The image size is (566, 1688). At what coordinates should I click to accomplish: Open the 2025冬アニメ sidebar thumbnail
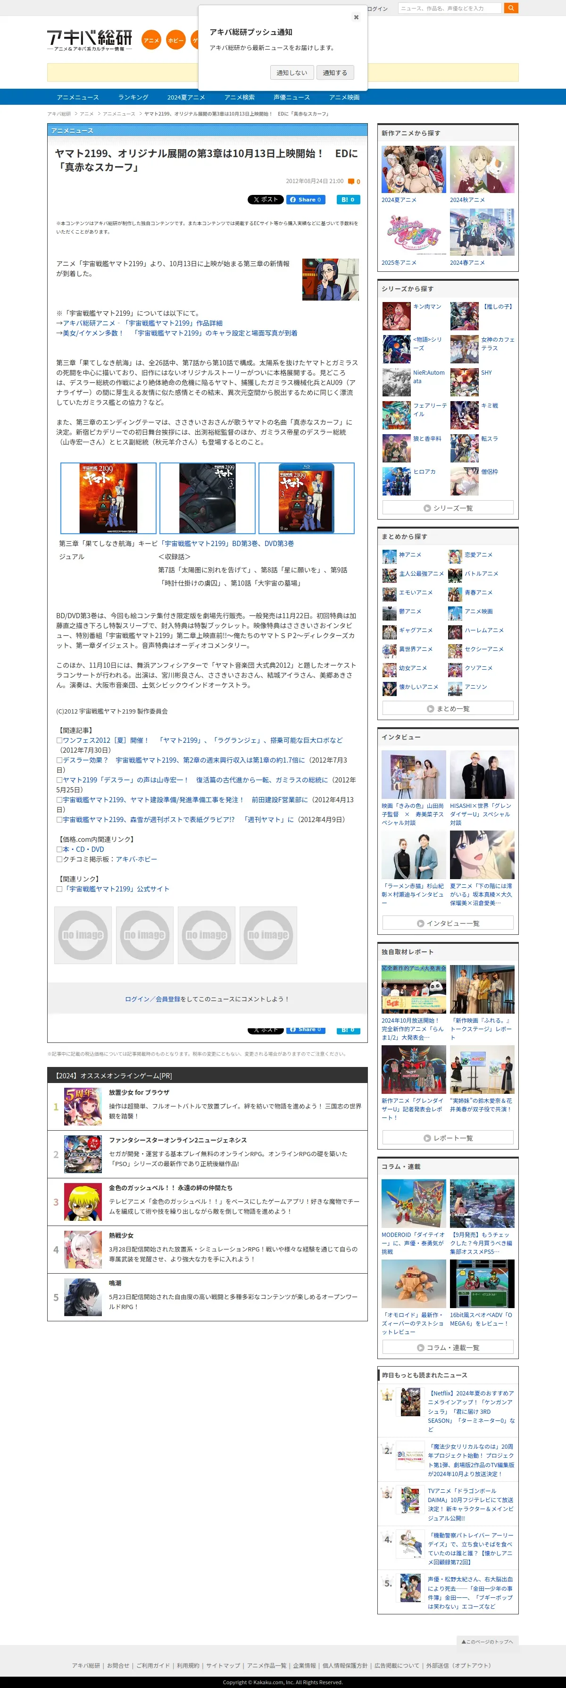414,233
